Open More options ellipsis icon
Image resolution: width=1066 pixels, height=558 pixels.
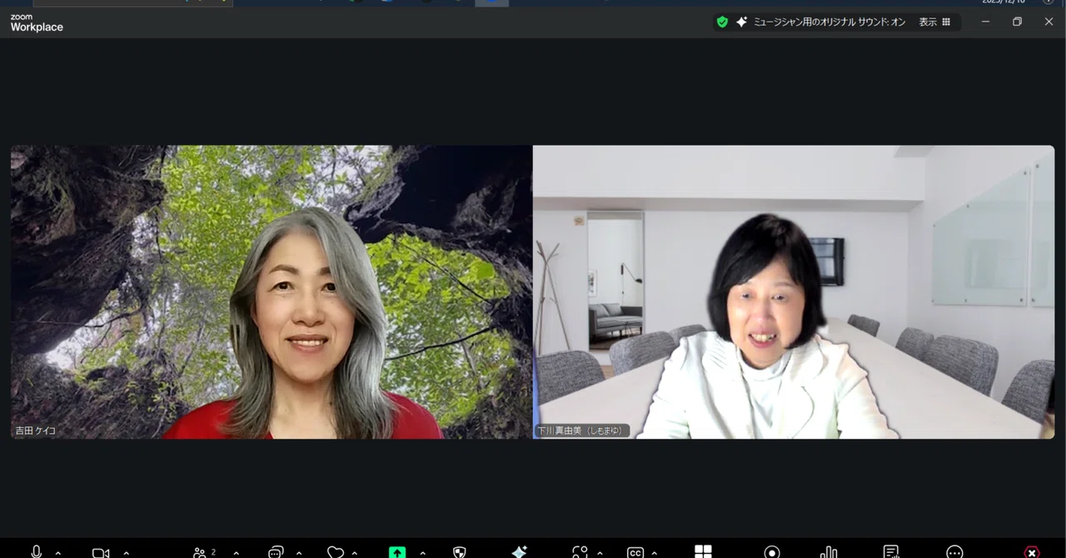point(955,552)
